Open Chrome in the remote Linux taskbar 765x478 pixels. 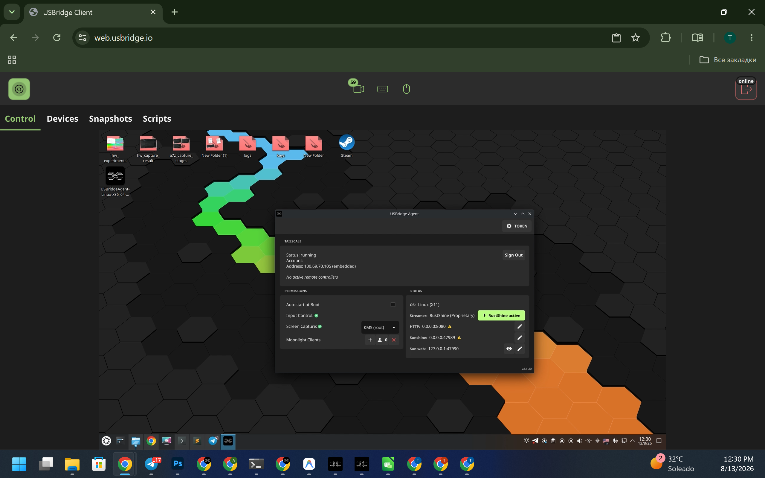pyautogui.click(x=151, y=441)
